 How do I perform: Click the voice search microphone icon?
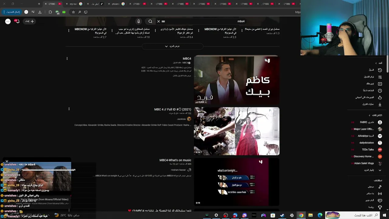[x=139, y=21]
